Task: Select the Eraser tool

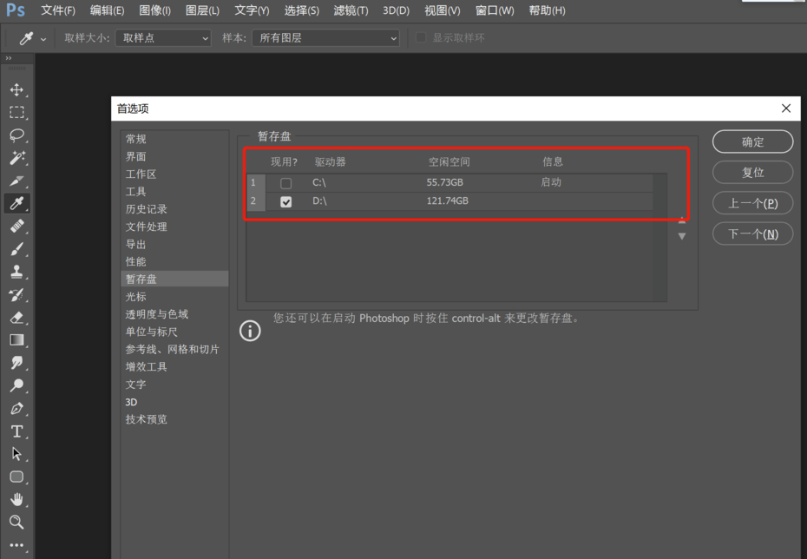Action: [x=16, y=317]
